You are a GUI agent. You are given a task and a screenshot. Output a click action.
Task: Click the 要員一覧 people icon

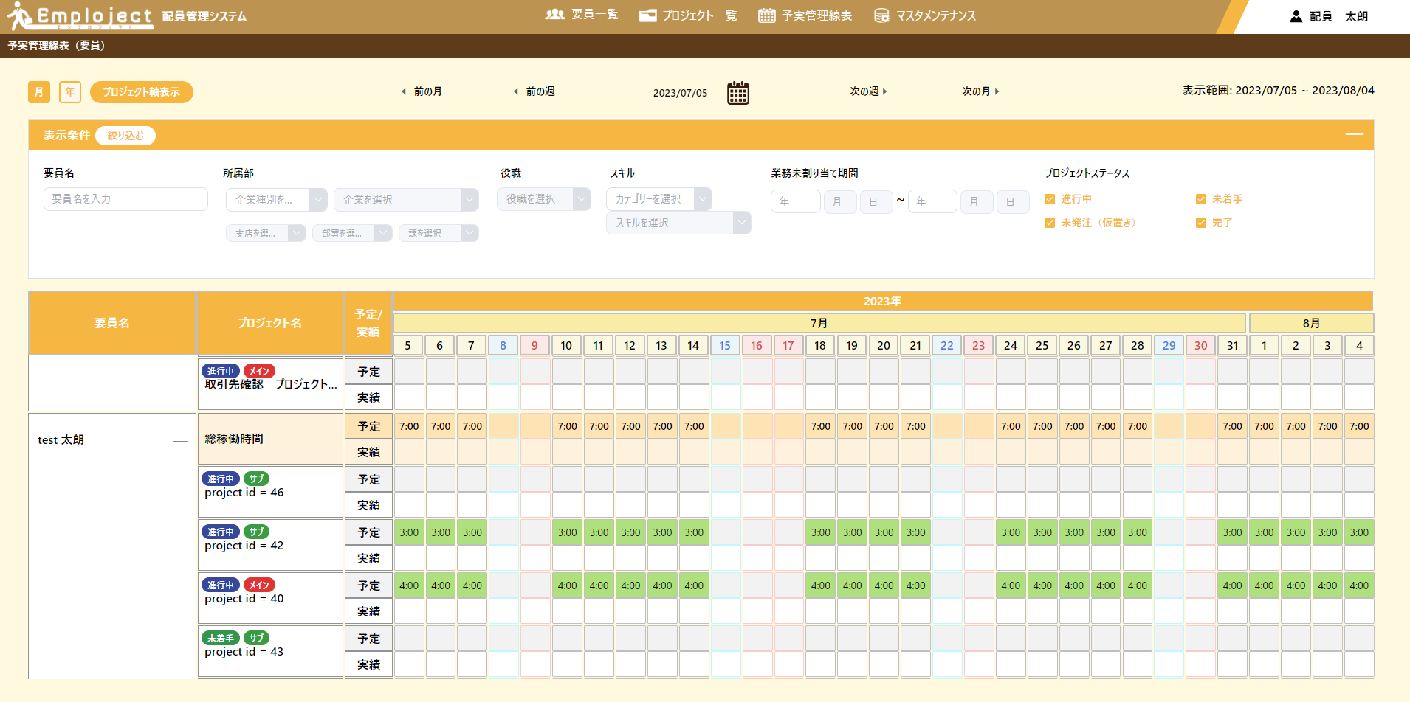pos(554,15)
